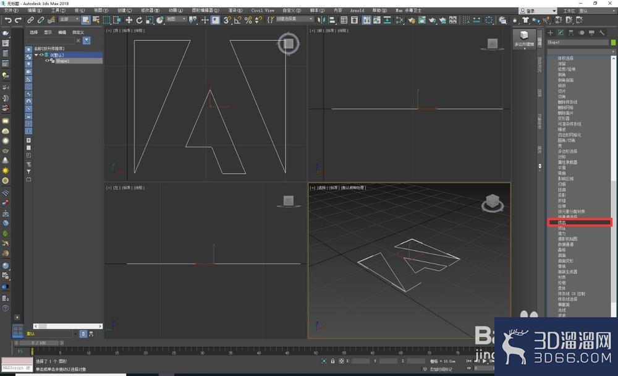This screenshot has height=376, width=618.
Task: Toggle Window/Crossing selection mode
Action: point(117,20)
